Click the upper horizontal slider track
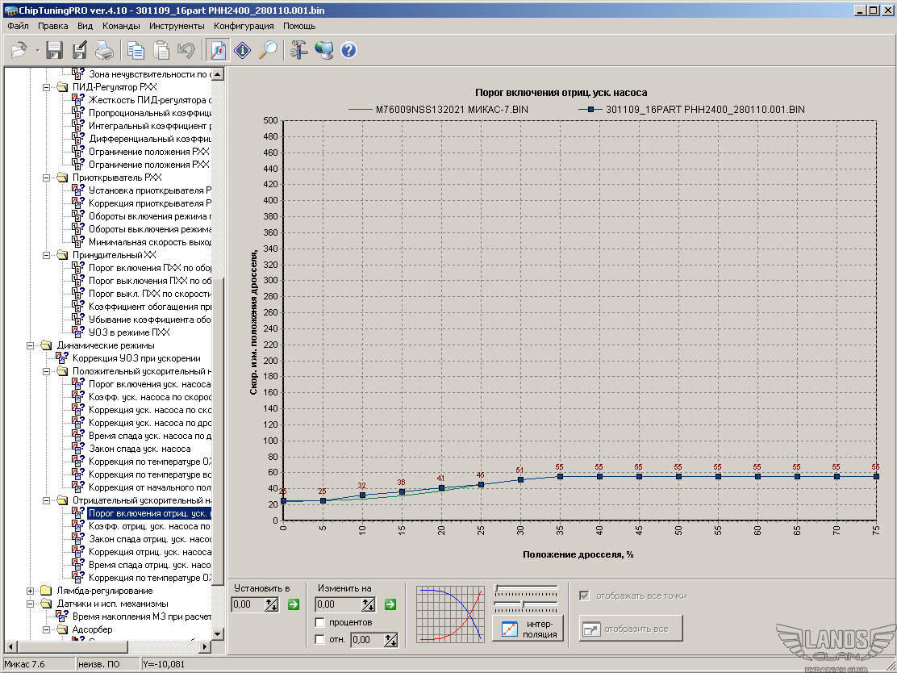Viewport: 897px width, 673px height. [x=525, y=588]
